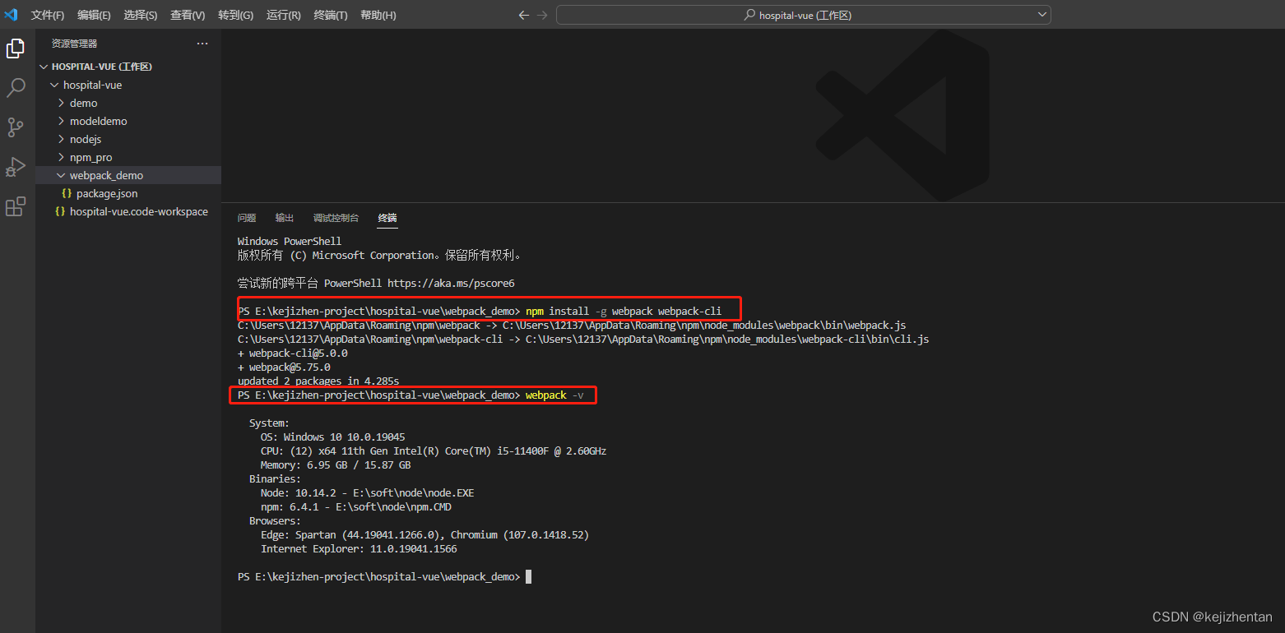
Task: Open the Search view in activity bar
Action: 16,88
